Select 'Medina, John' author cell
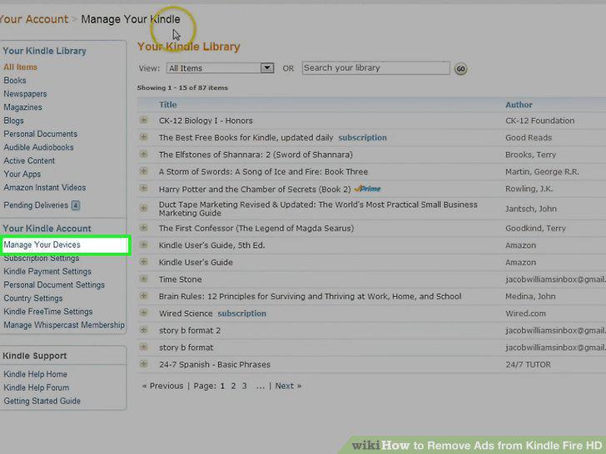The height and width of the screenshot is (454, 606). (530, 297)
